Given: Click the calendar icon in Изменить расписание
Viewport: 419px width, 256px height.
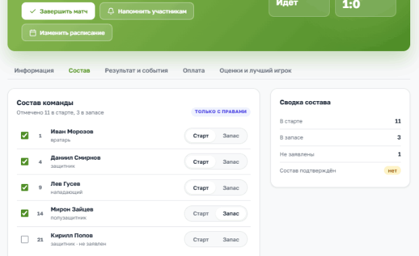Looking at the screenshot, I should pos(33,33).
